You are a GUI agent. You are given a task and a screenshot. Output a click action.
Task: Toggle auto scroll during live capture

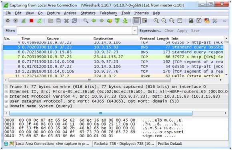pyautogui.click(x=144, y=21)
